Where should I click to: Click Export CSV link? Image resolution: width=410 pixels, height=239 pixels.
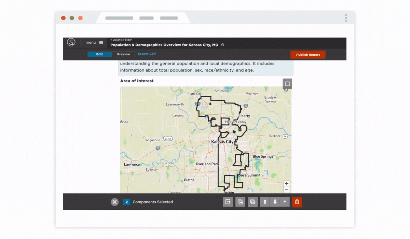pos(147,54)
